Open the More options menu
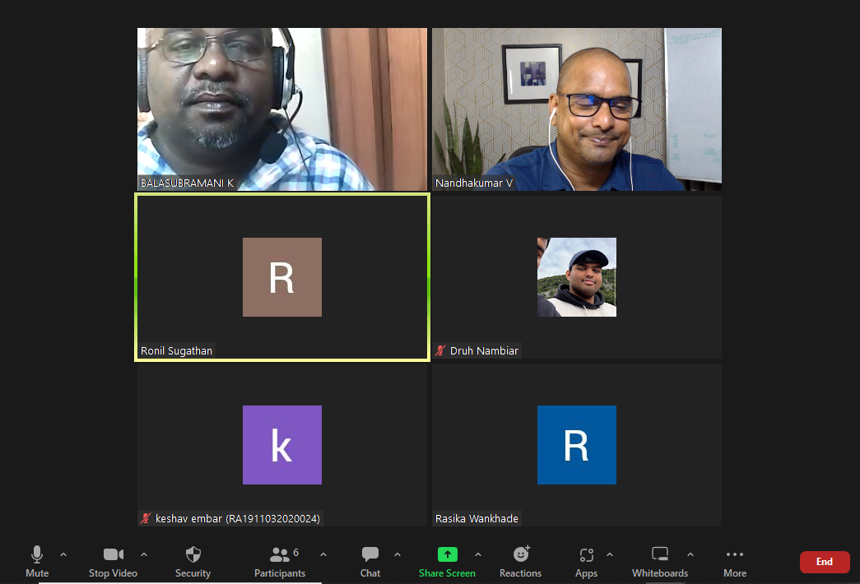This screenshot has width=860, height=584. (x=735, y=562)
